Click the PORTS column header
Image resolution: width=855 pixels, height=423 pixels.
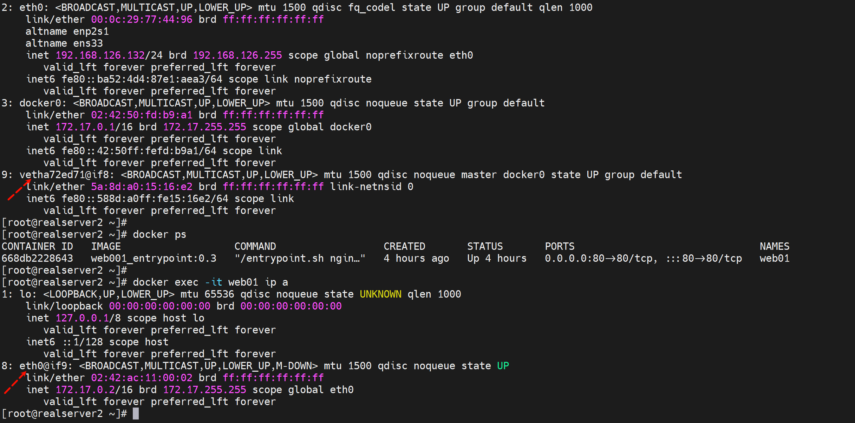tap(560, 246)
